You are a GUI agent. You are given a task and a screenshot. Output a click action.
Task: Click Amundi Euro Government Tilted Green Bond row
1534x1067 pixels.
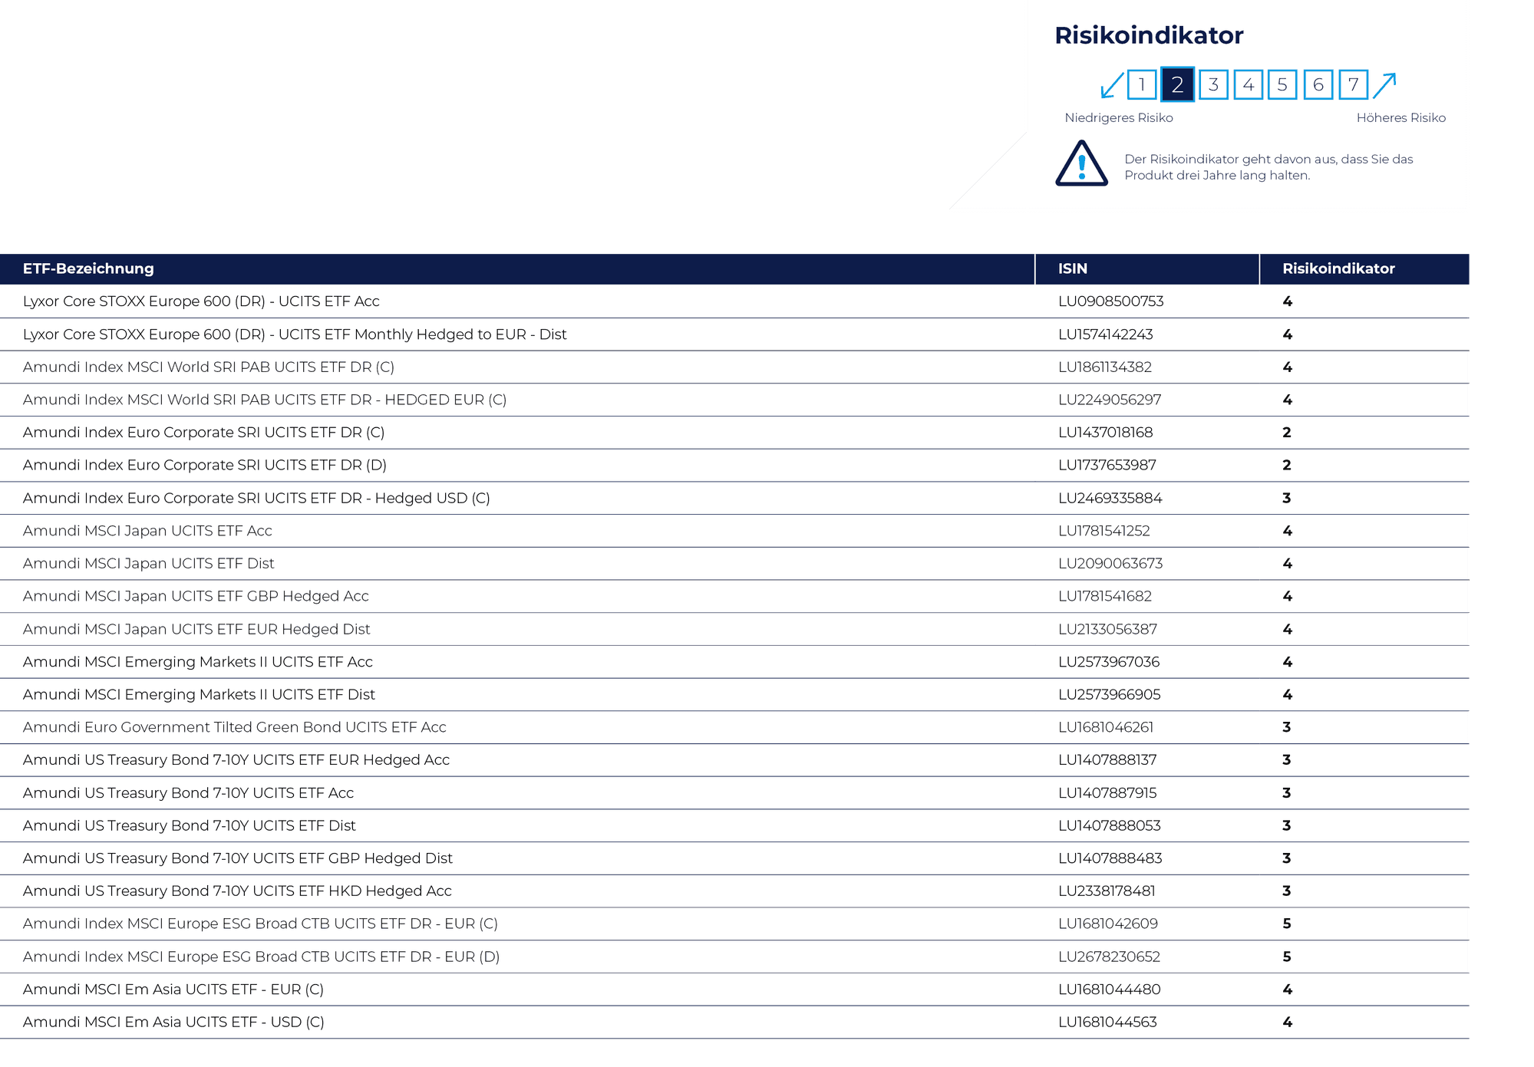point(234,727)
